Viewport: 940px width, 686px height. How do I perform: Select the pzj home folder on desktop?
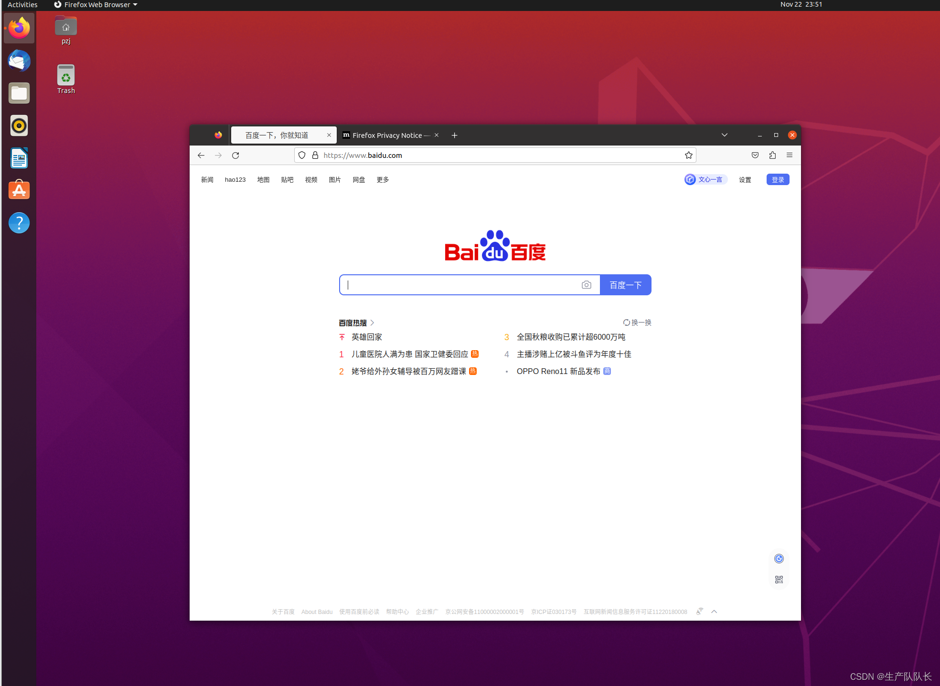point(66,31)
